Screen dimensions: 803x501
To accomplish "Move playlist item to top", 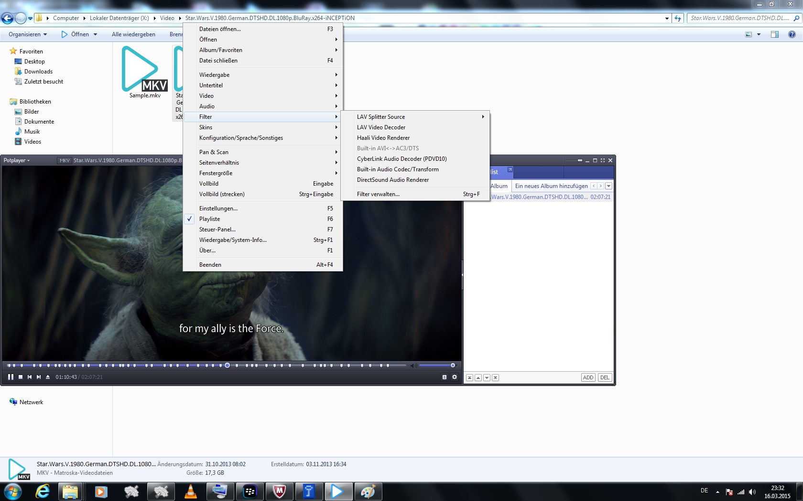I will 470,377.
